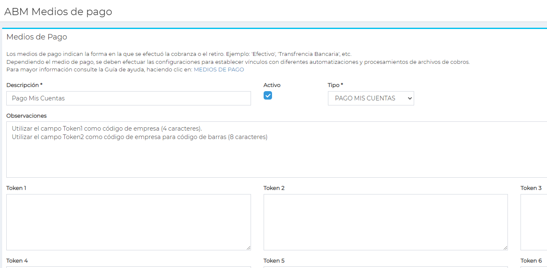Click the Token 4 label
The width and height of the screenshot is (547, 268).
point(17,261)
